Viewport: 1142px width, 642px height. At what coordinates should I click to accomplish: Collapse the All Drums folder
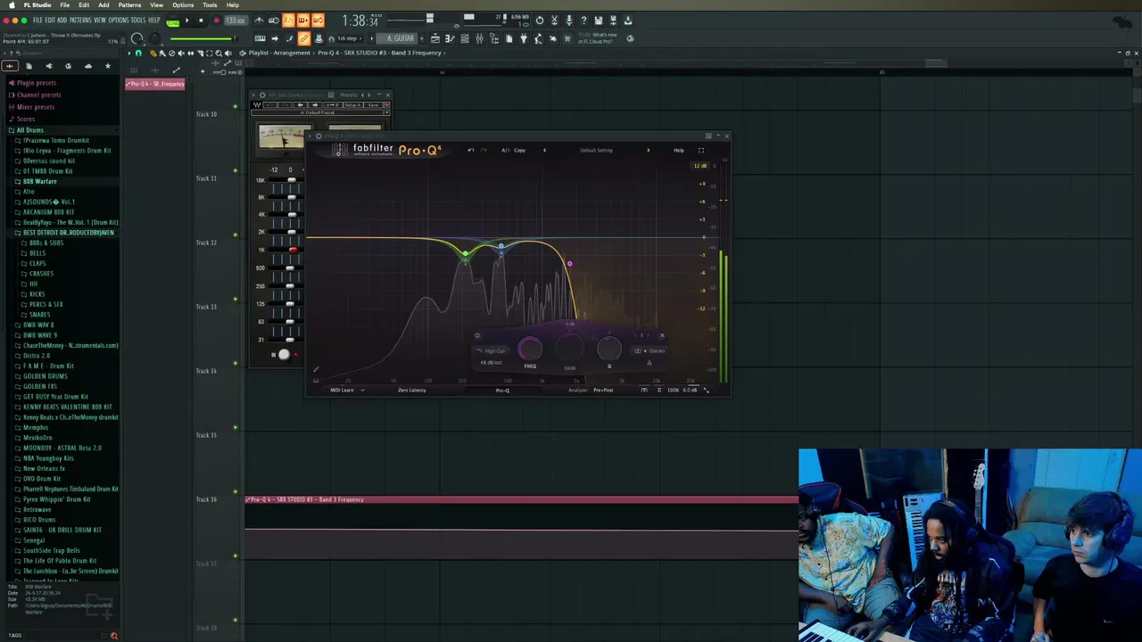(x=29, y=130)
